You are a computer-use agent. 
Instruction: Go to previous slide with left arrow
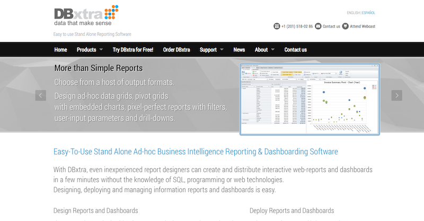pyautogui.click(x=41, y=95)
